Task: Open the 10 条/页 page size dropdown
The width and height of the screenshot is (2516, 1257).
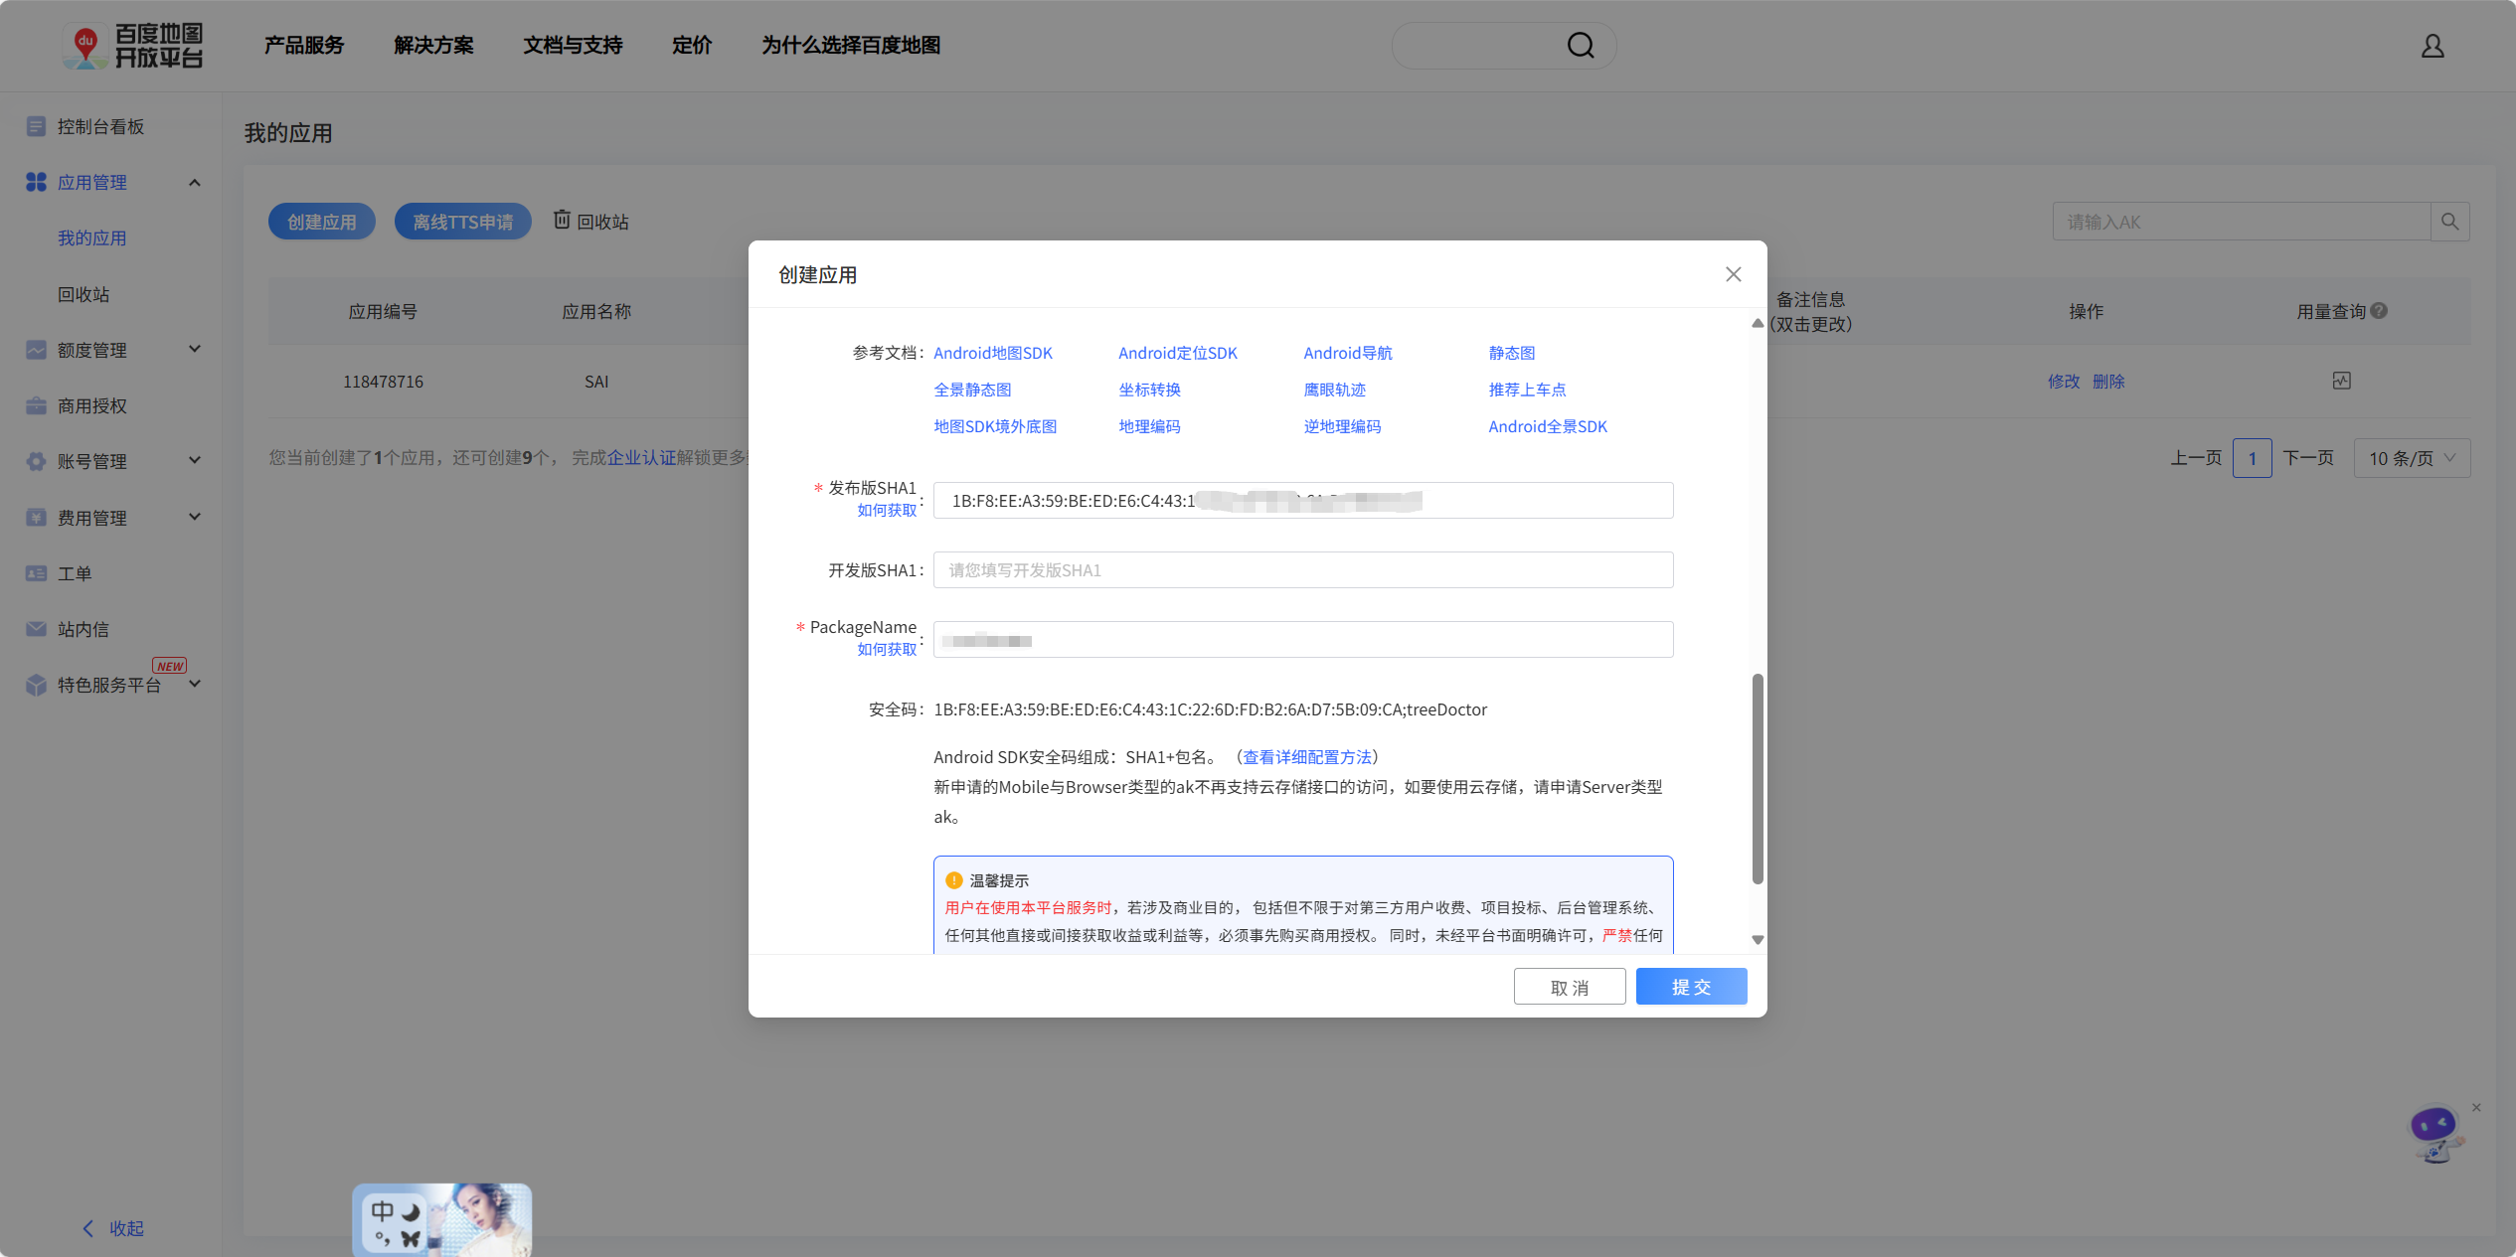Action: coord(2411,458)
